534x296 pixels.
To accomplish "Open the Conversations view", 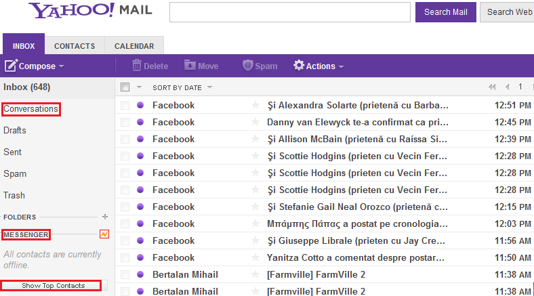I will coord(30,109).
